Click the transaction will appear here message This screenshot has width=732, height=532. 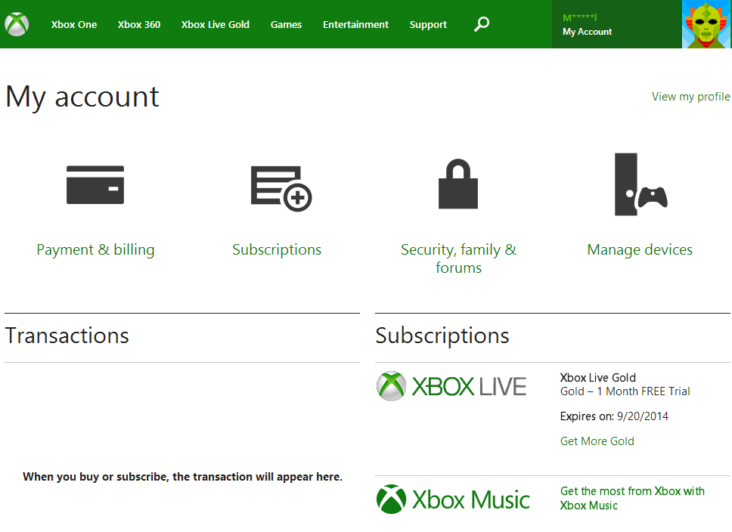point(182,477)
